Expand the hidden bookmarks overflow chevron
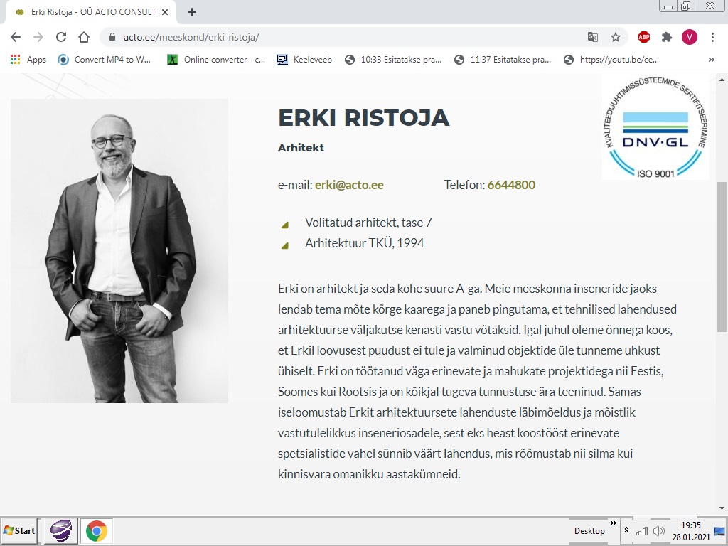This screenshot has width=728, height=546. tap(712, 60)
